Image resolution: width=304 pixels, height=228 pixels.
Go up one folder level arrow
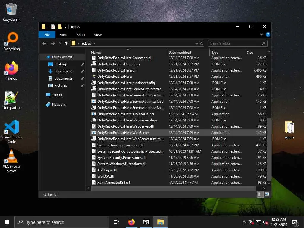[66, 43]
